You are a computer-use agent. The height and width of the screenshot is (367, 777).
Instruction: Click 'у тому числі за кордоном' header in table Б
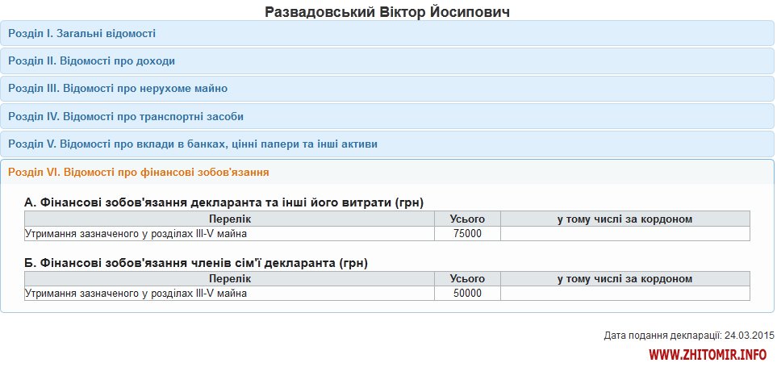625,279
